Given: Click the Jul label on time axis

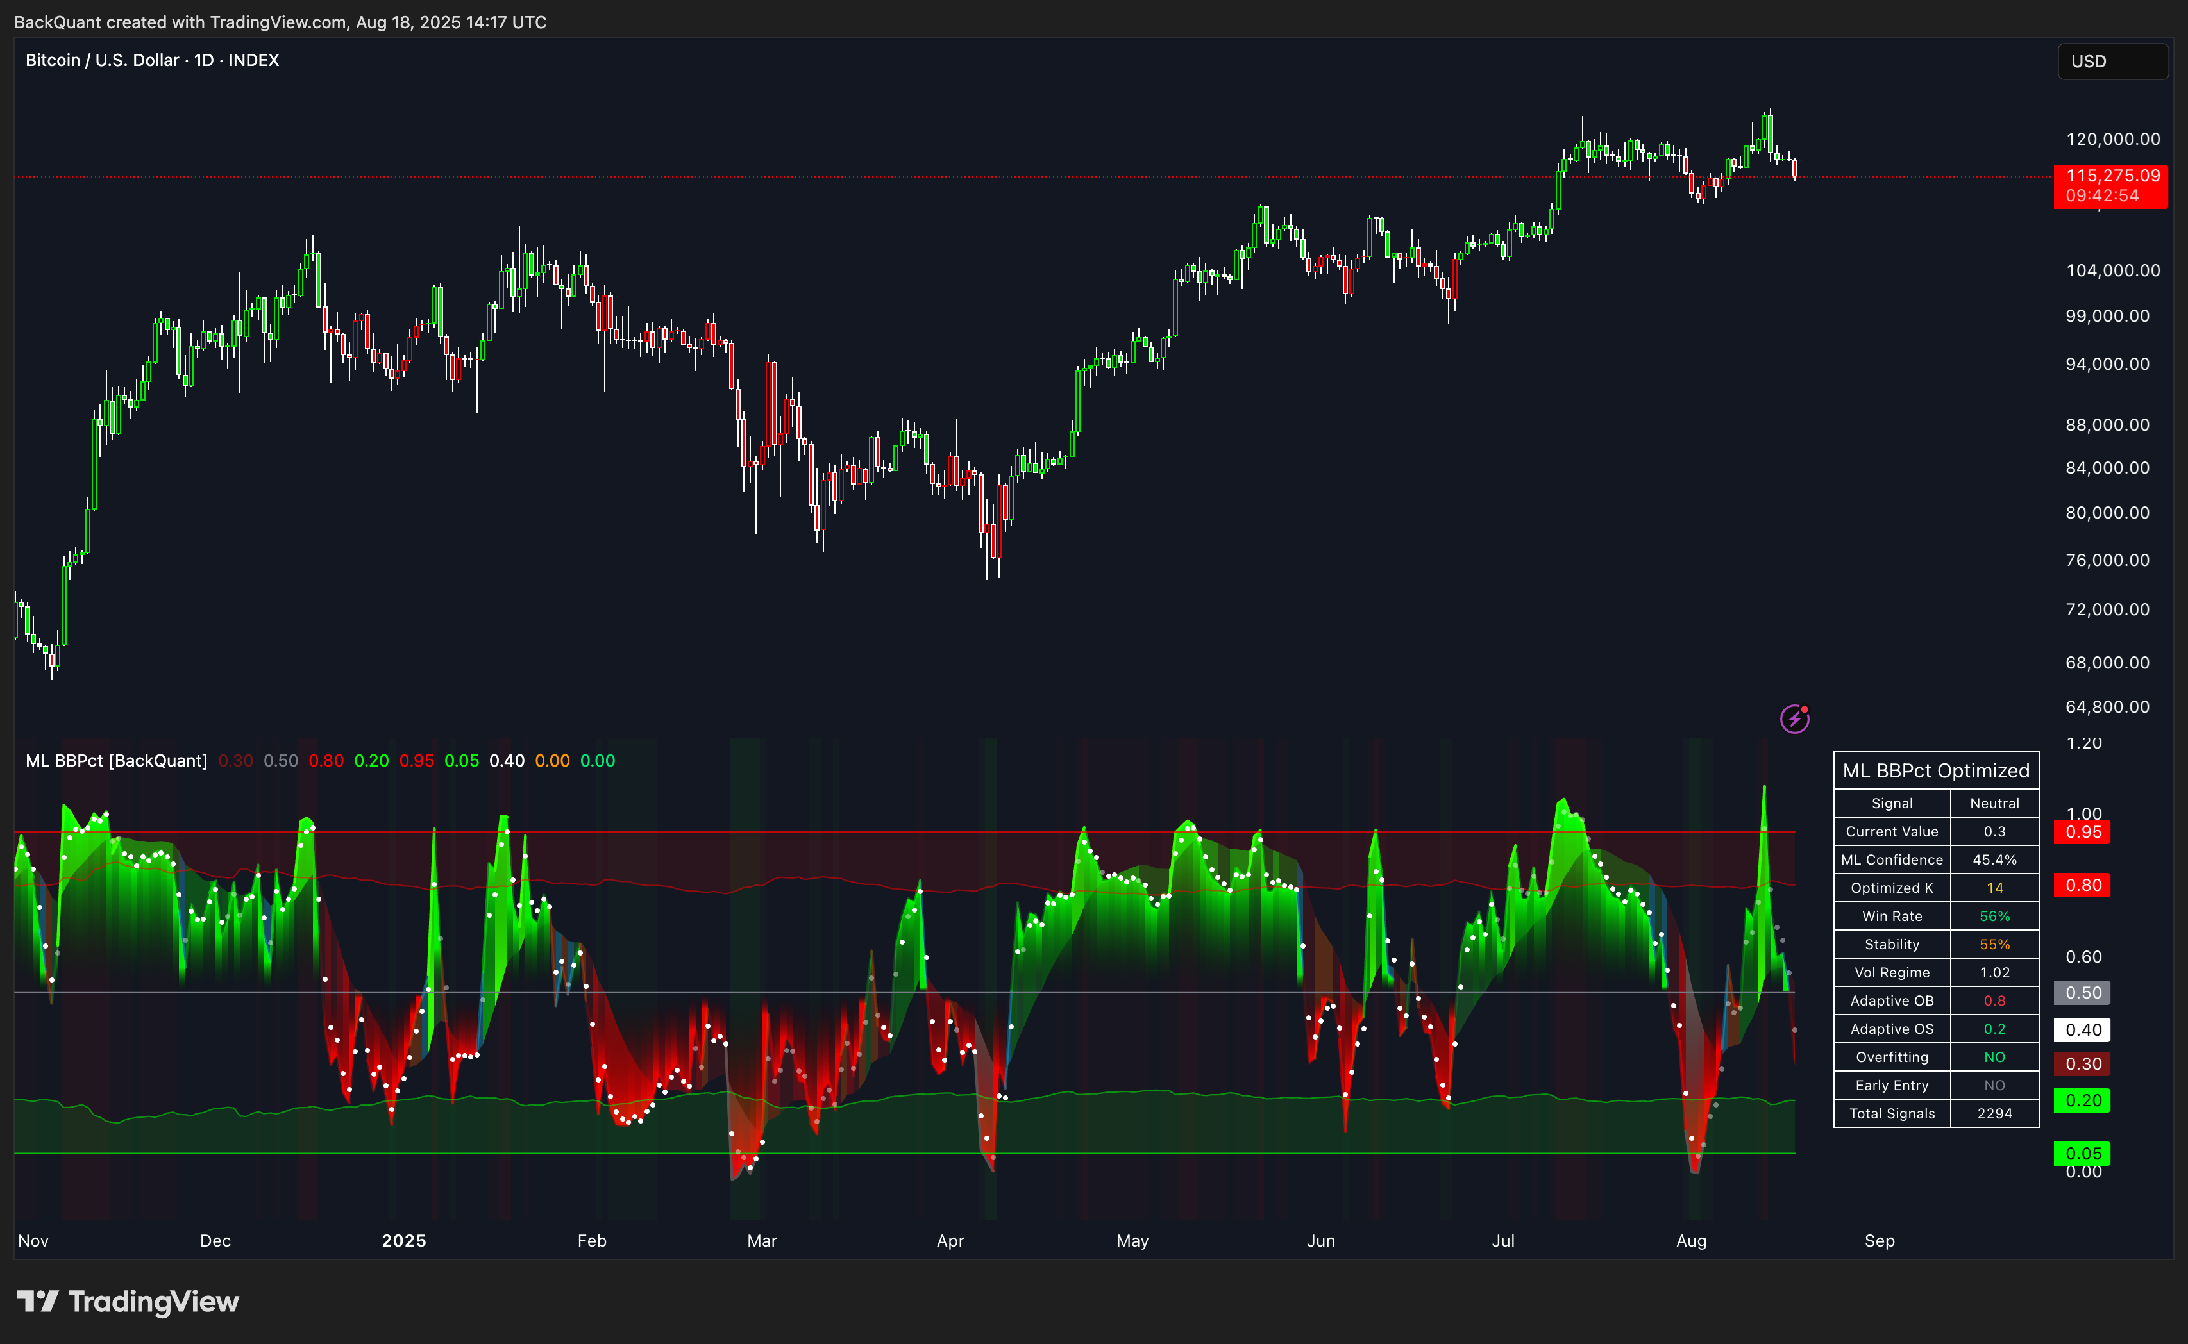Looking at the screenshot, I should pos(1503,1241).
